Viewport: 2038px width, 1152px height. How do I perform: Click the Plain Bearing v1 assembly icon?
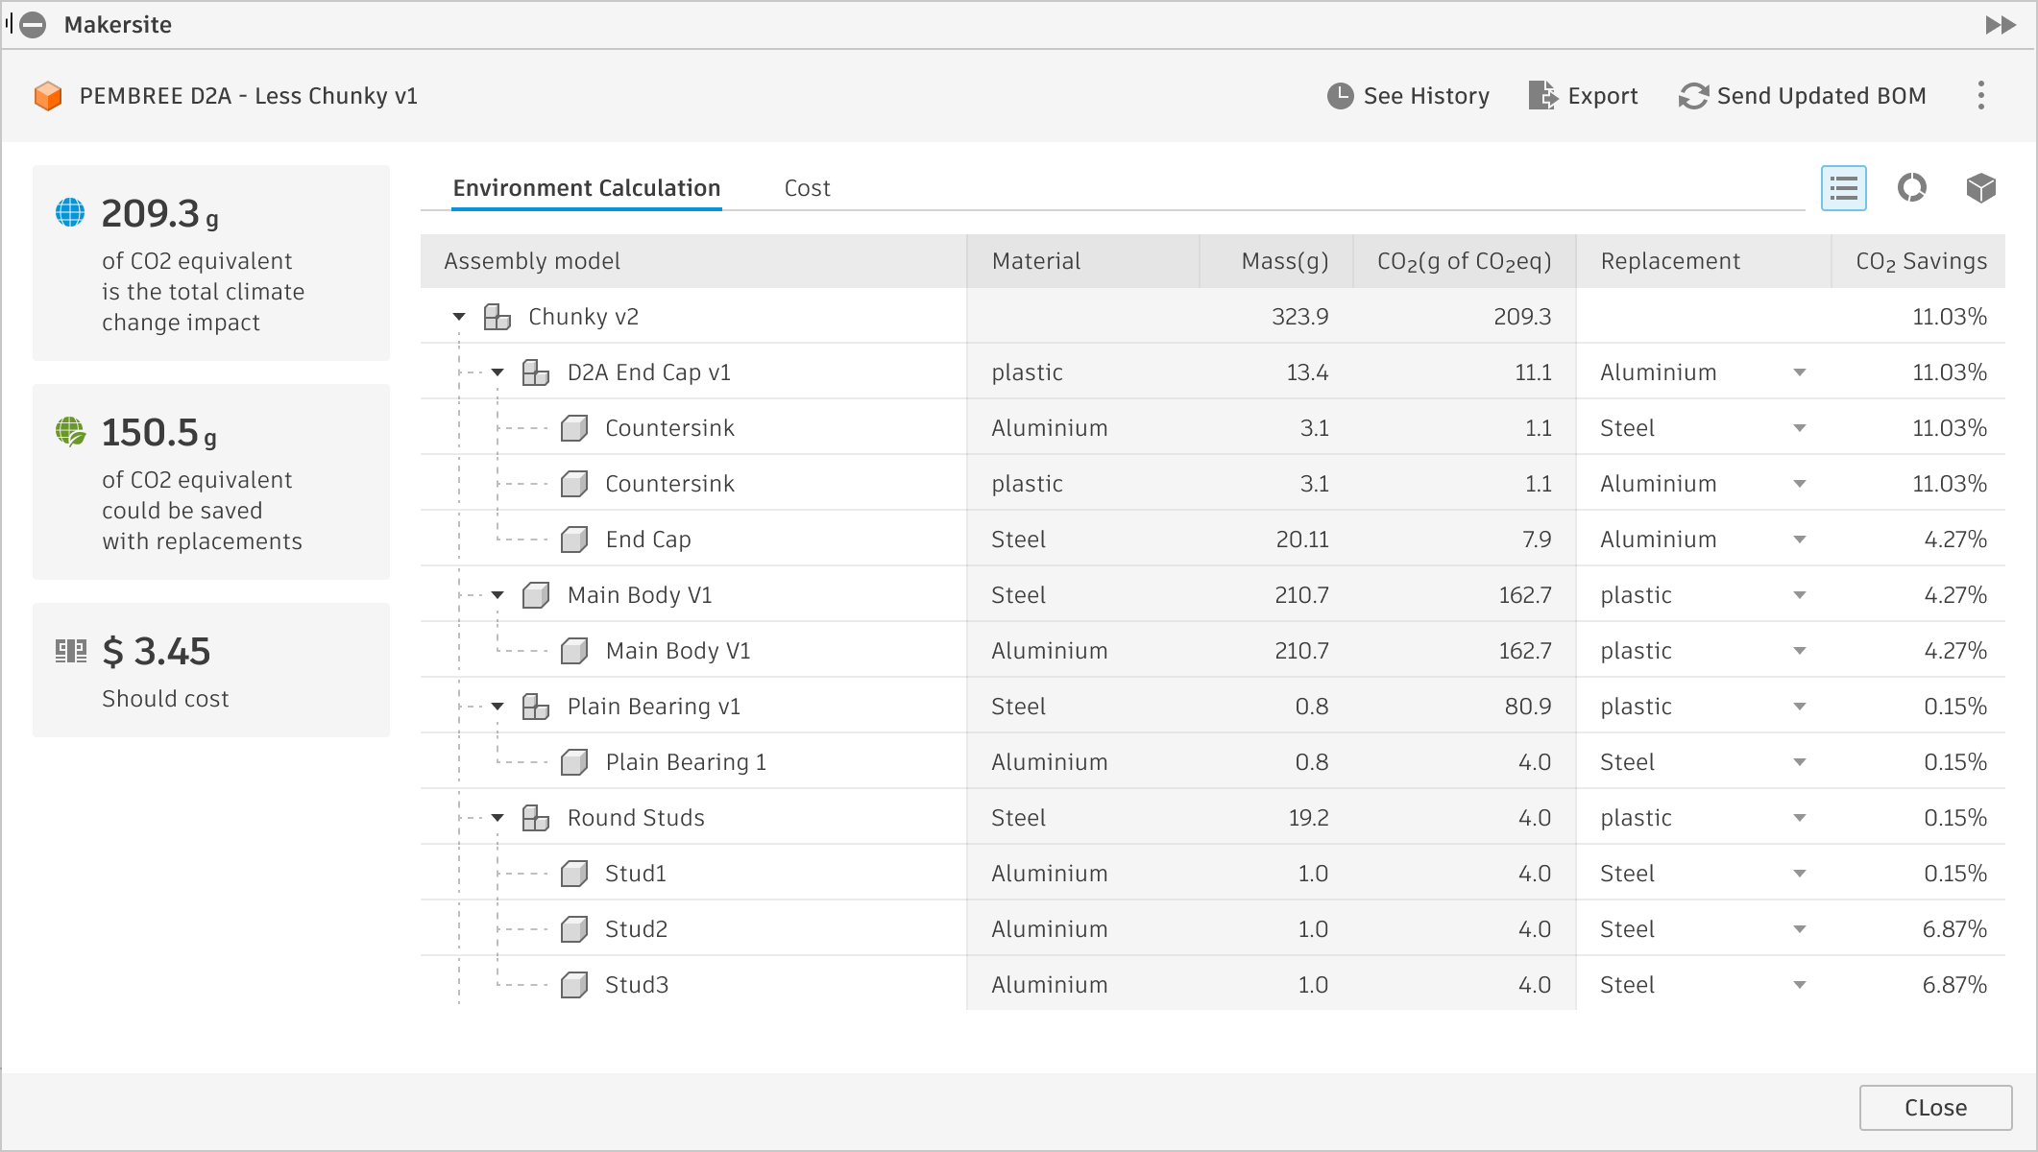[535, 707]
